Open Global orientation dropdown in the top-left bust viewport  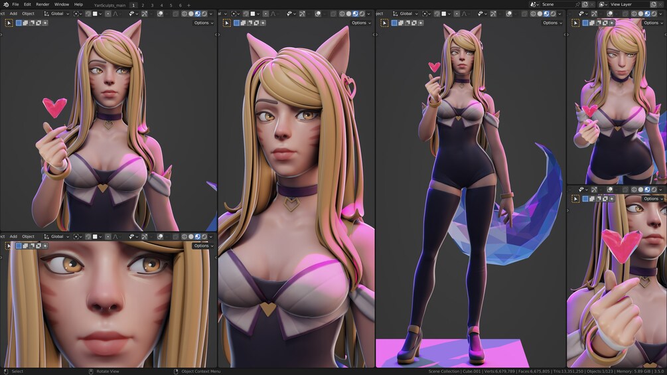[x=56, y=13]
